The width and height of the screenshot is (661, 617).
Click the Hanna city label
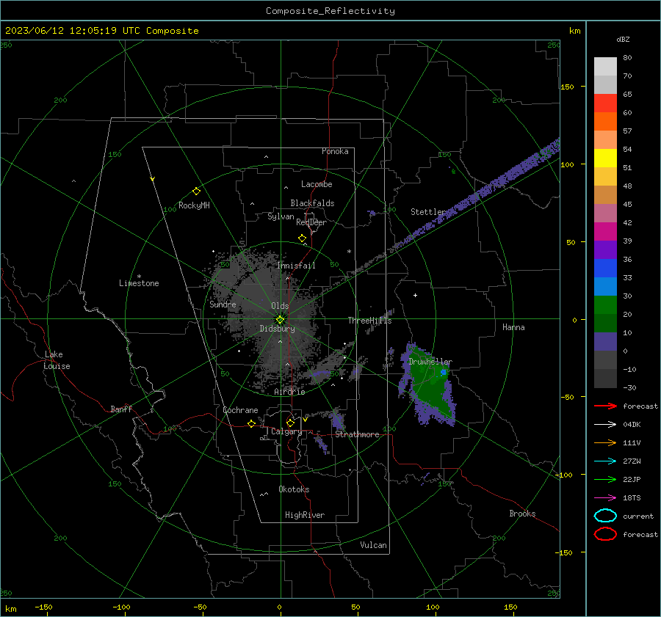[513, 327]
